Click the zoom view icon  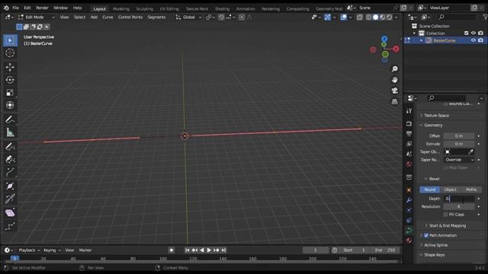click(395, 69)
